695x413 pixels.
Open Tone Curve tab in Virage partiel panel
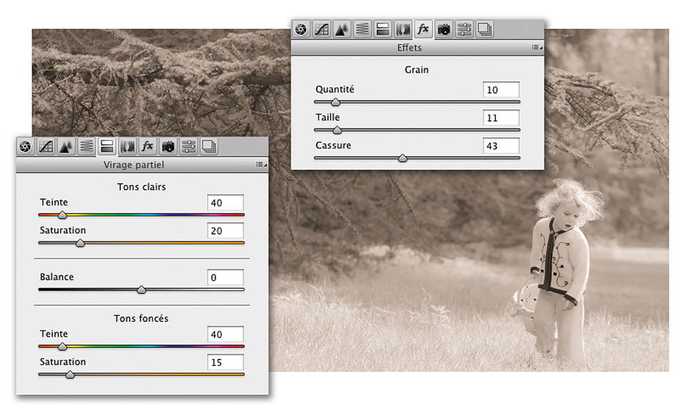tap(46, 146)
